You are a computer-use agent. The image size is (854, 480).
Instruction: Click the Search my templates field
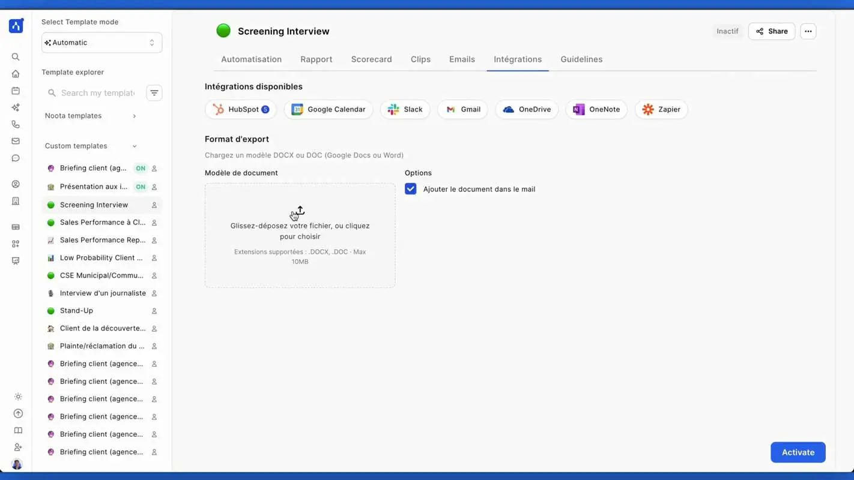[98, 93]
